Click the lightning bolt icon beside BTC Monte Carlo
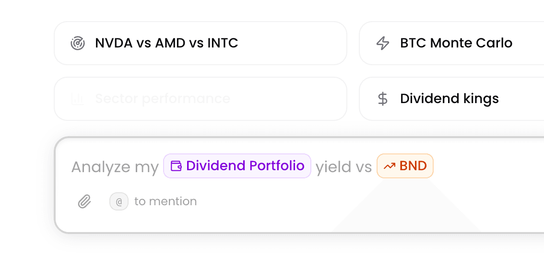544x257 pixels. point(383,43)
